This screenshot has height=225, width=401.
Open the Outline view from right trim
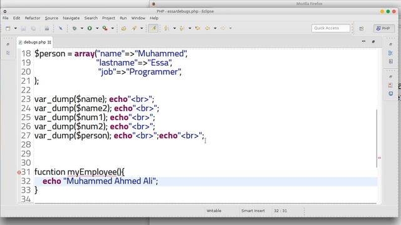coord(390,52)
